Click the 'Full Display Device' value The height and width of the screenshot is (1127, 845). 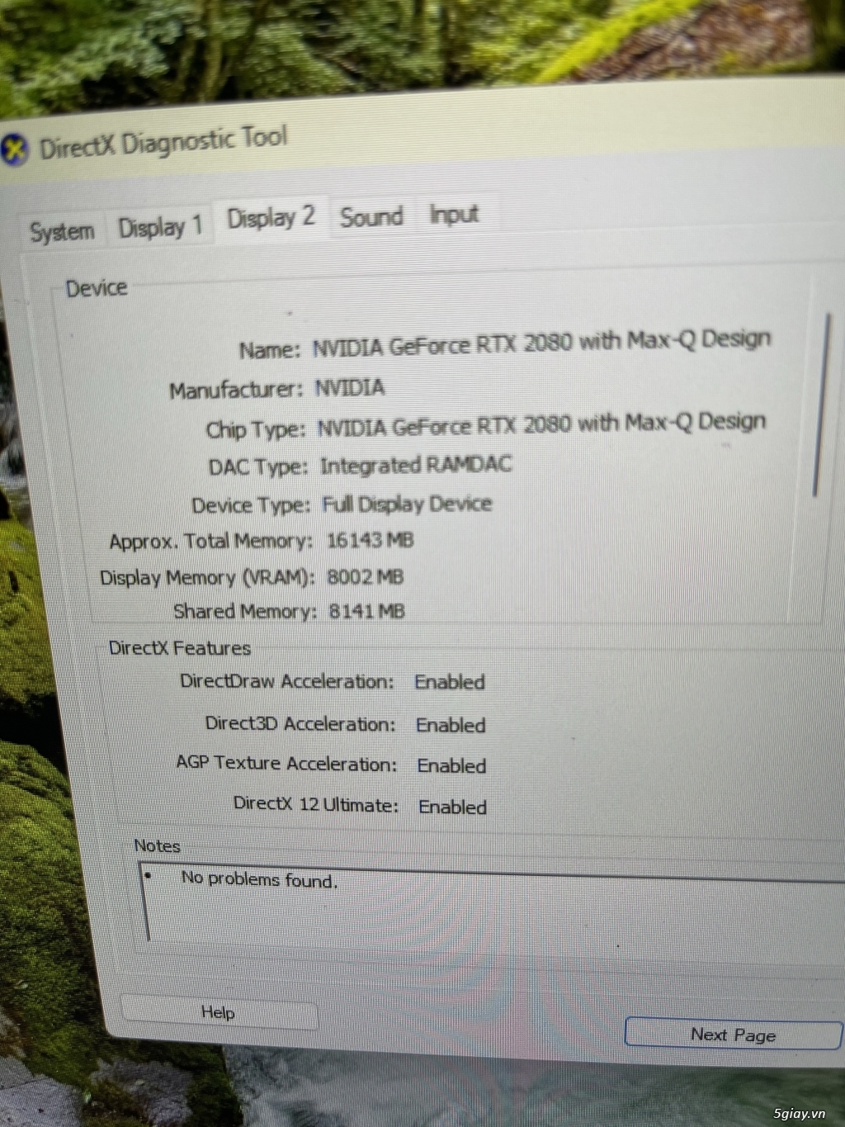pyautogui.click(x=407, y=504)
